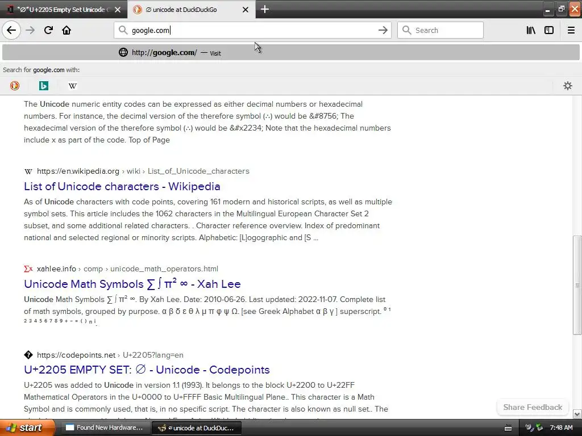Click the xahlee.info sigma favicon
Screen dimensions: 582x436
coord(28,269)
